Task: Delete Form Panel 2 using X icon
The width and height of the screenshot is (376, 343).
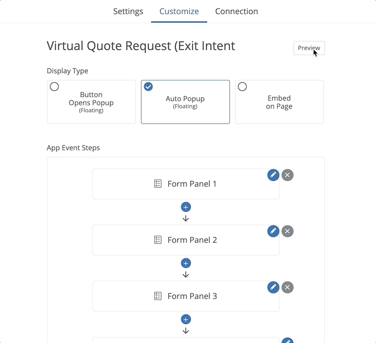Action: point(288,231)
